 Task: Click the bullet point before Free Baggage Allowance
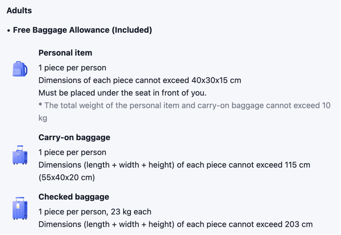point(8,31)
